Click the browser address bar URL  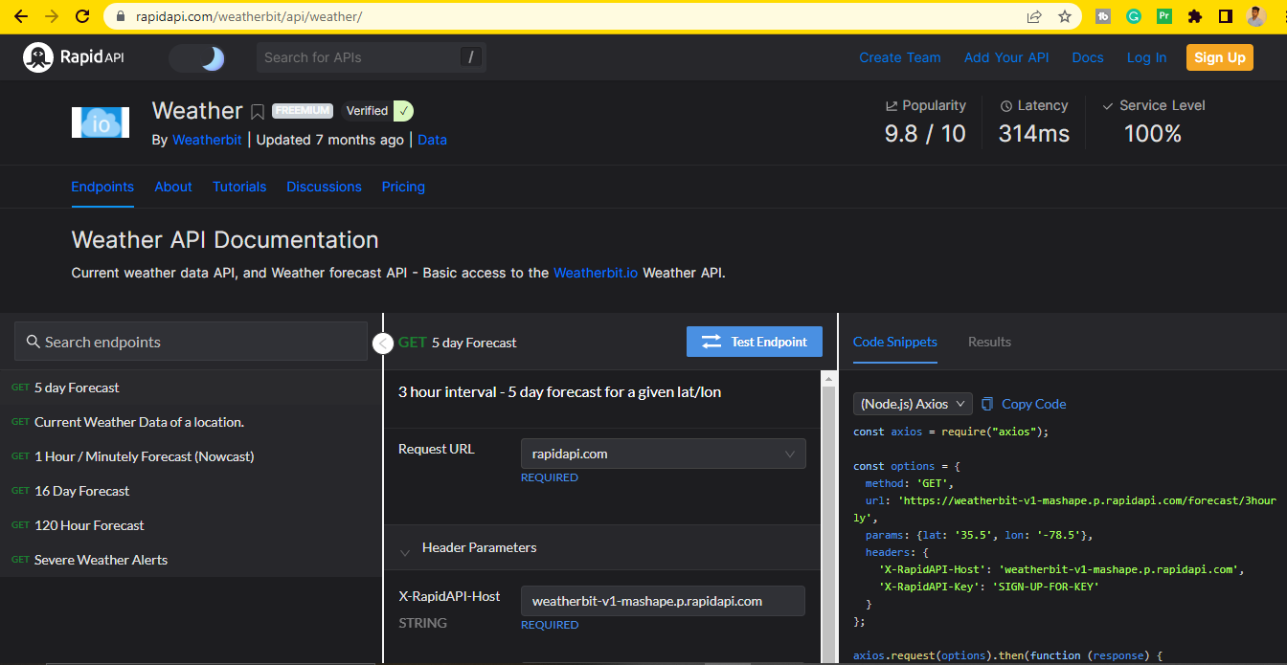[x=249, y=16]
